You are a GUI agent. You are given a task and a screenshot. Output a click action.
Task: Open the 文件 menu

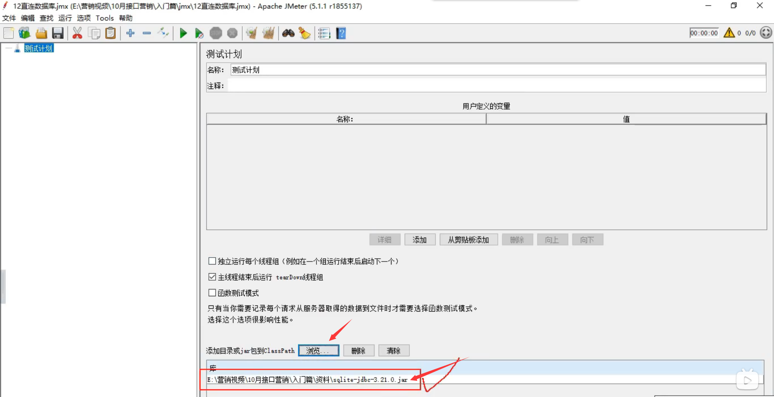(x=9, y=18)
